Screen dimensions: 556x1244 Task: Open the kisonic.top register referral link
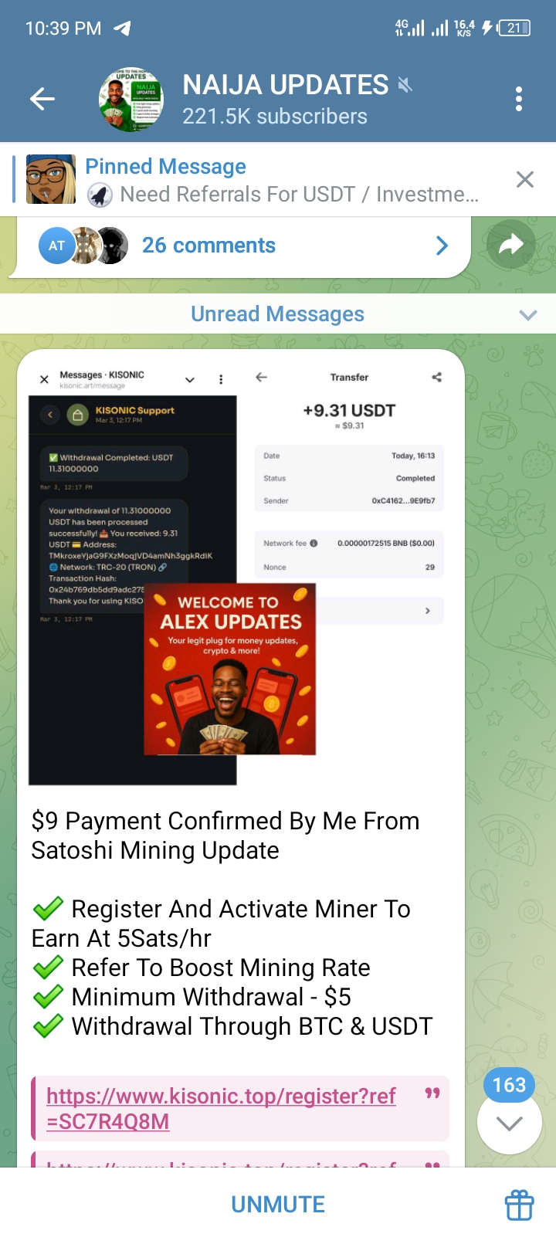coord(222,1108)
